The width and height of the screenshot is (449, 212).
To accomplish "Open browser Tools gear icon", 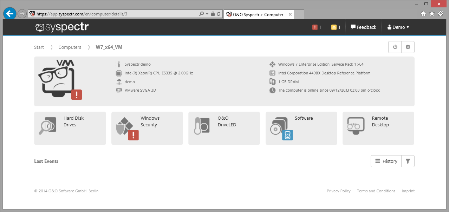I will 440,14.
